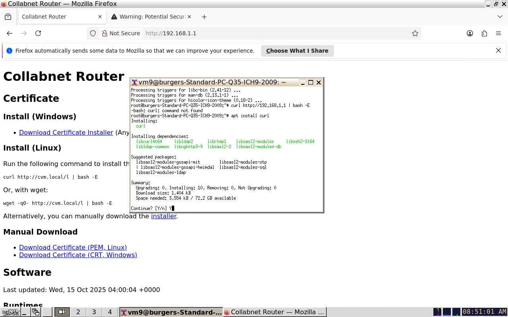Click Choose What I Share button
Viewport: 508px width, 317px height.
[297, 51]
